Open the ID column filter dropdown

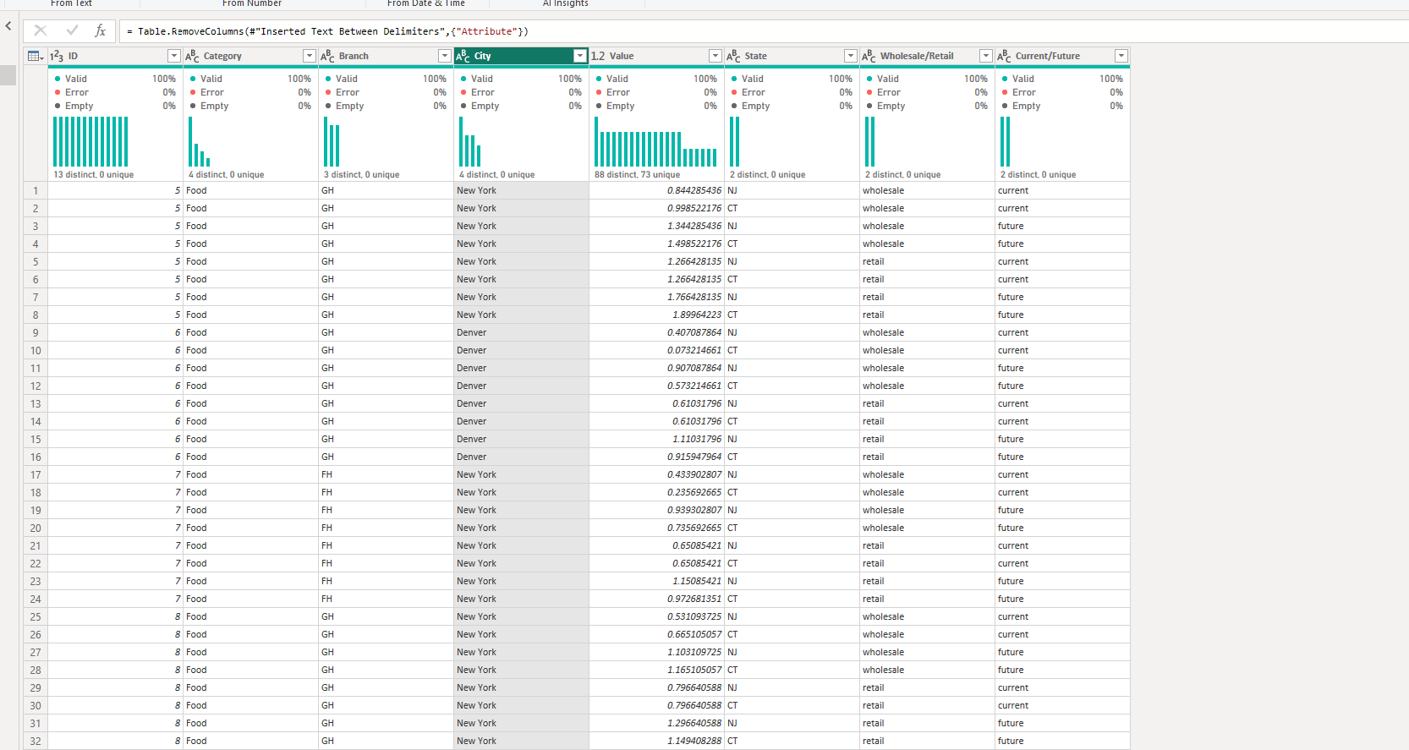174,56
